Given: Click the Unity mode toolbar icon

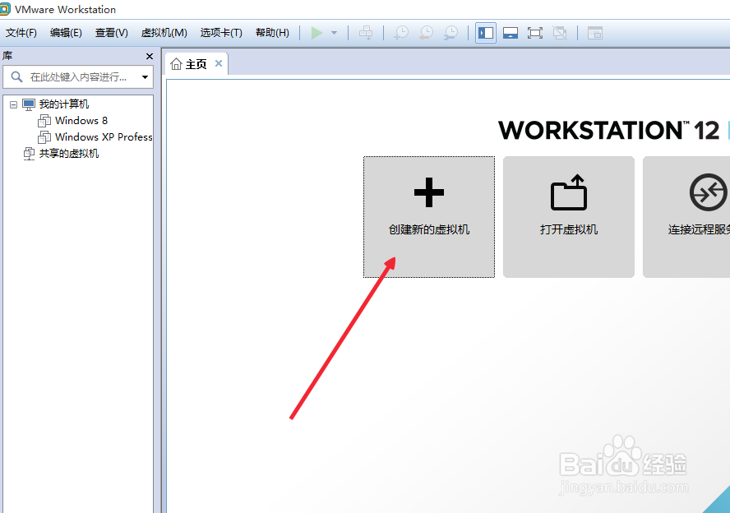Looking at the screenshot, I should [560, 33].
